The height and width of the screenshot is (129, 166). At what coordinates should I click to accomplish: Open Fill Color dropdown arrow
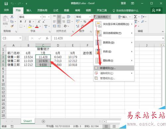click(33, 26)
